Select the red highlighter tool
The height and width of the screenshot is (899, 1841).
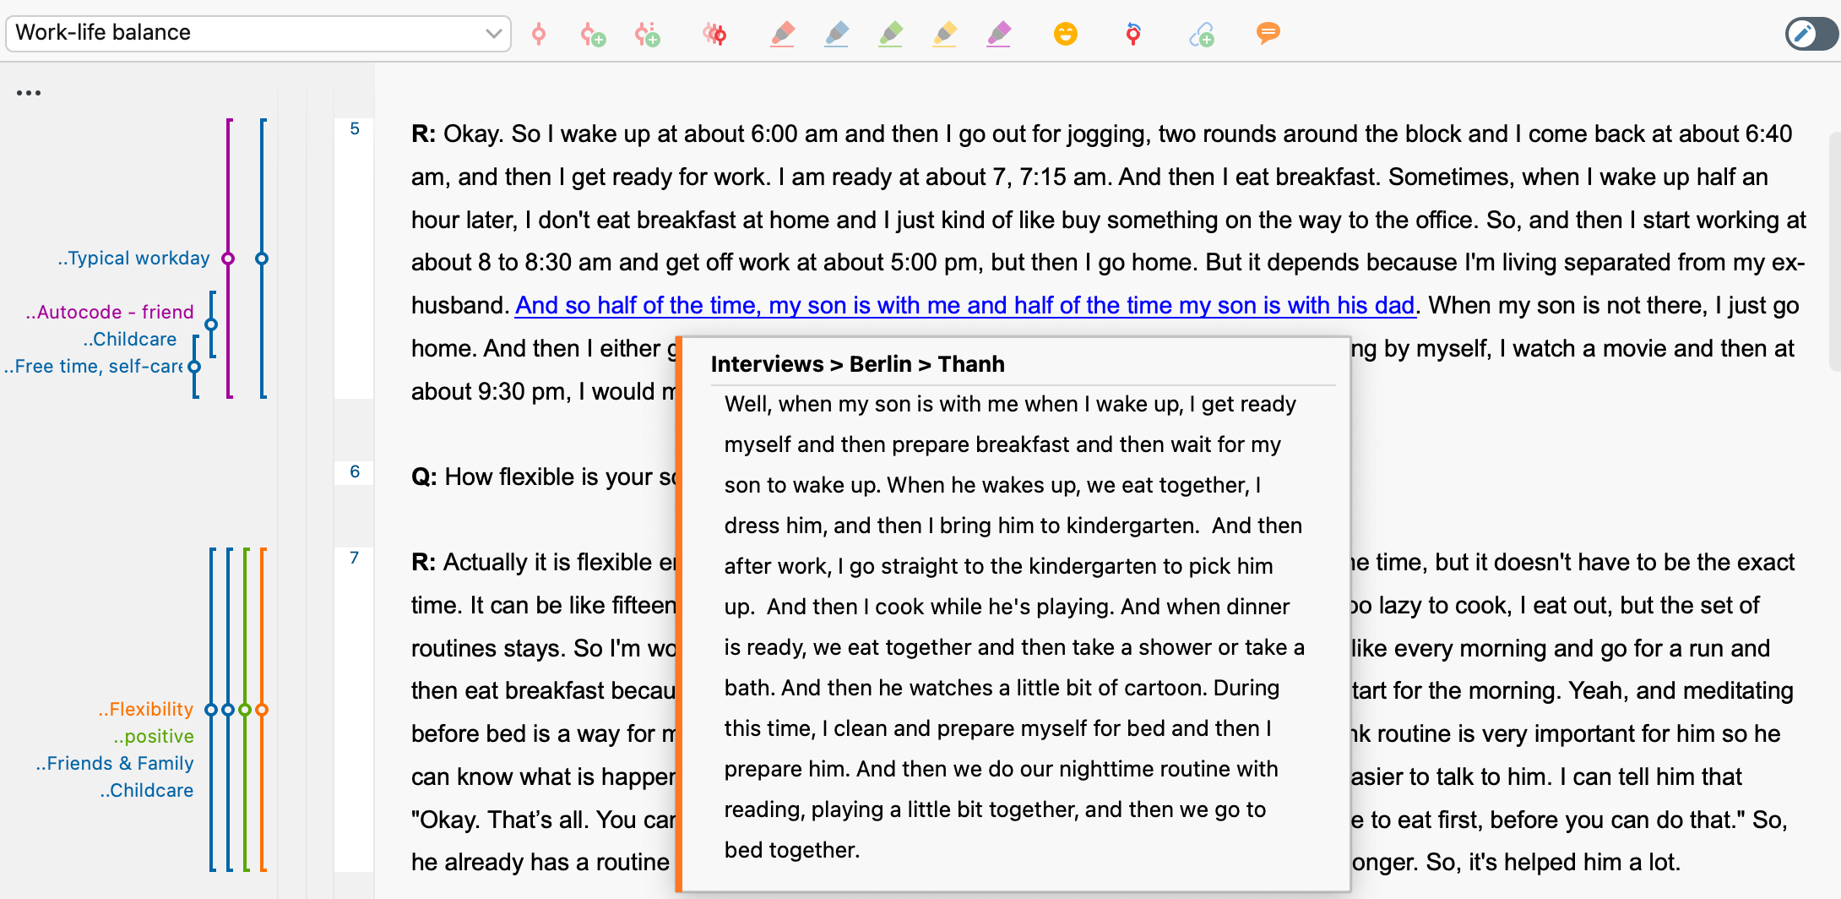(x=782, y=34)
